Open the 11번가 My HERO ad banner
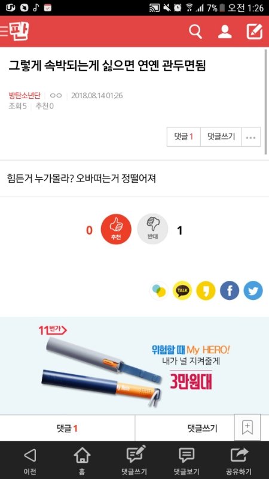The width and height of the screenshot is (269, 479). coord(134,366)
